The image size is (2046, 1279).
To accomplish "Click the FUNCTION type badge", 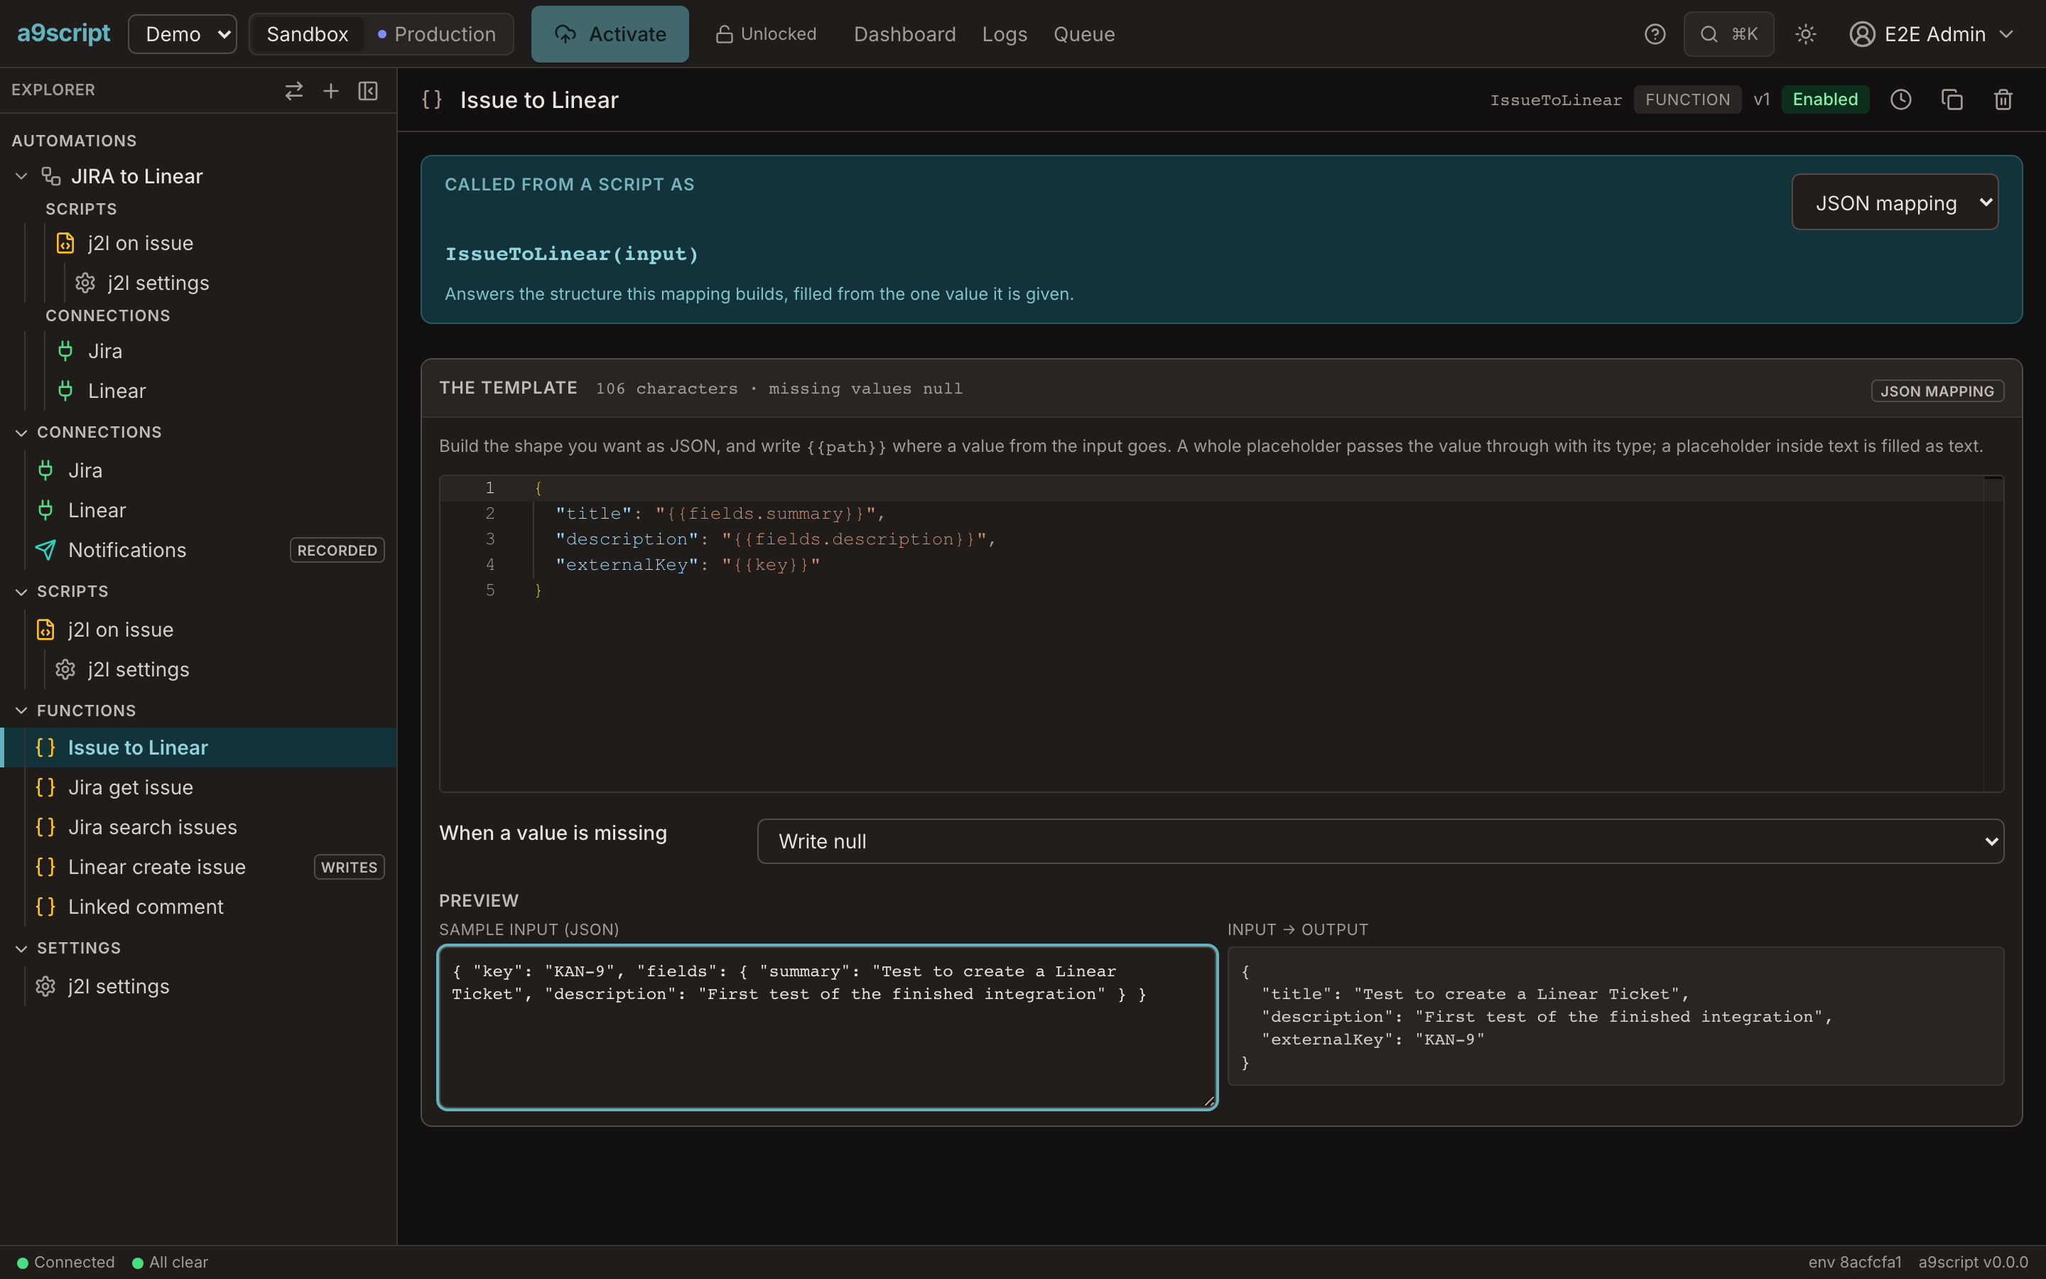I will (x=1687, y=99).
